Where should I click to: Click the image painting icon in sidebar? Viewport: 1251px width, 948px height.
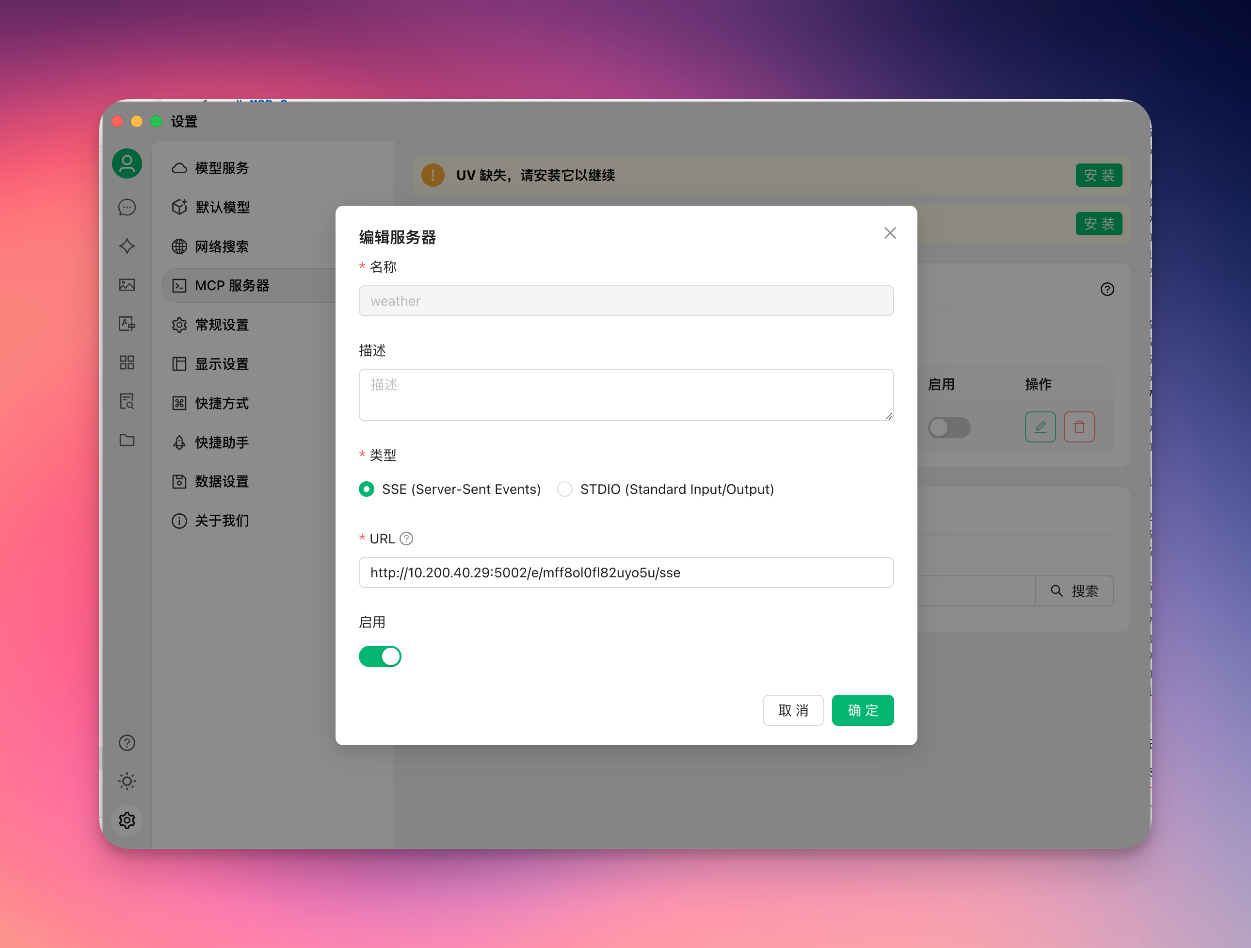127,285
